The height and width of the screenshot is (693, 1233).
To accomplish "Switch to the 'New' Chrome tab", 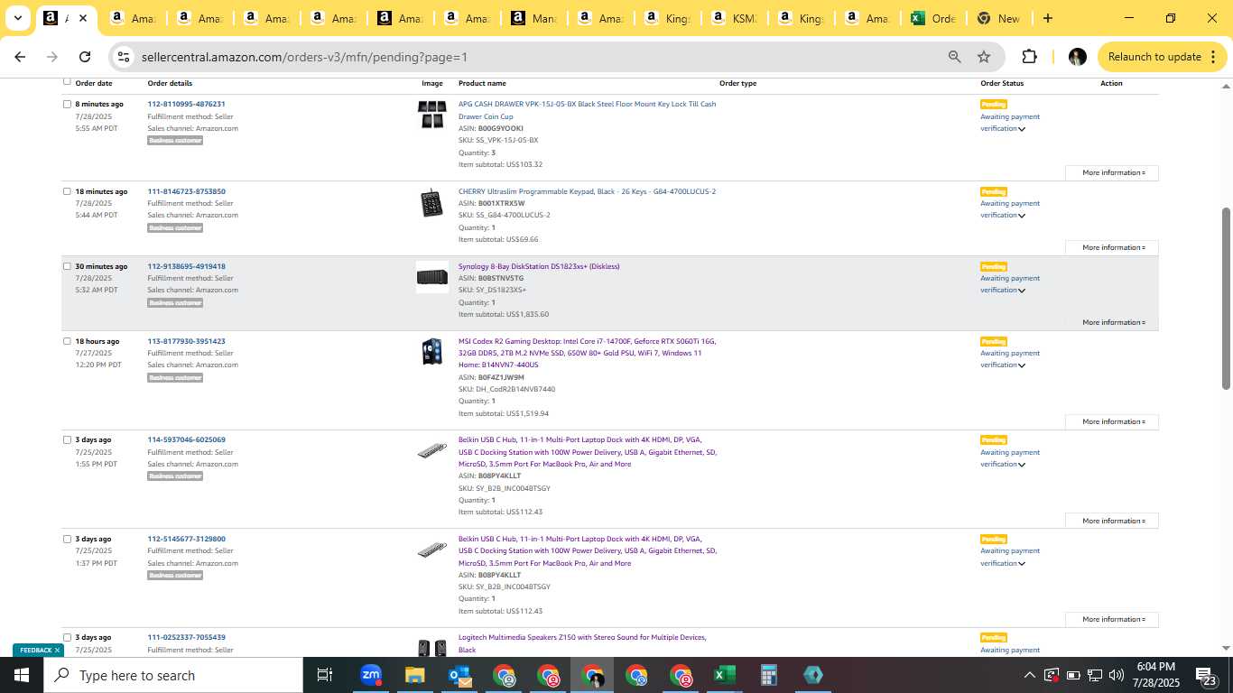I will (x=999, y=18).
